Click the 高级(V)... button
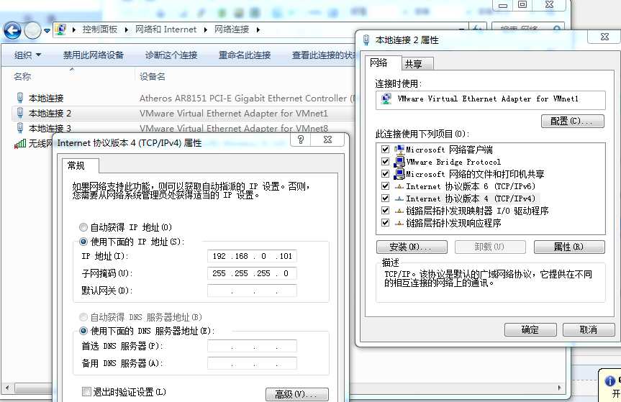 296,395
